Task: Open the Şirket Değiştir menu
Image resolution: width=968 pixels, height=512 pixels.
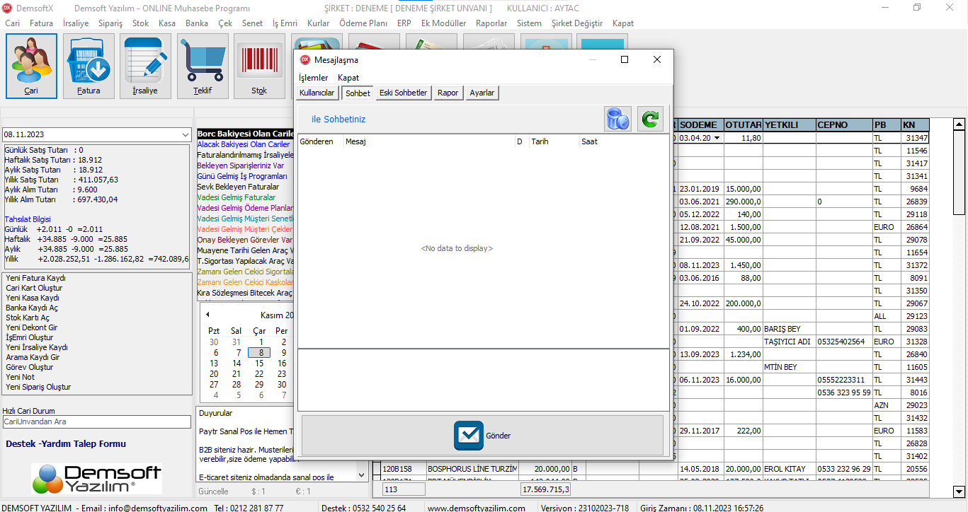Action: [577, 23]
